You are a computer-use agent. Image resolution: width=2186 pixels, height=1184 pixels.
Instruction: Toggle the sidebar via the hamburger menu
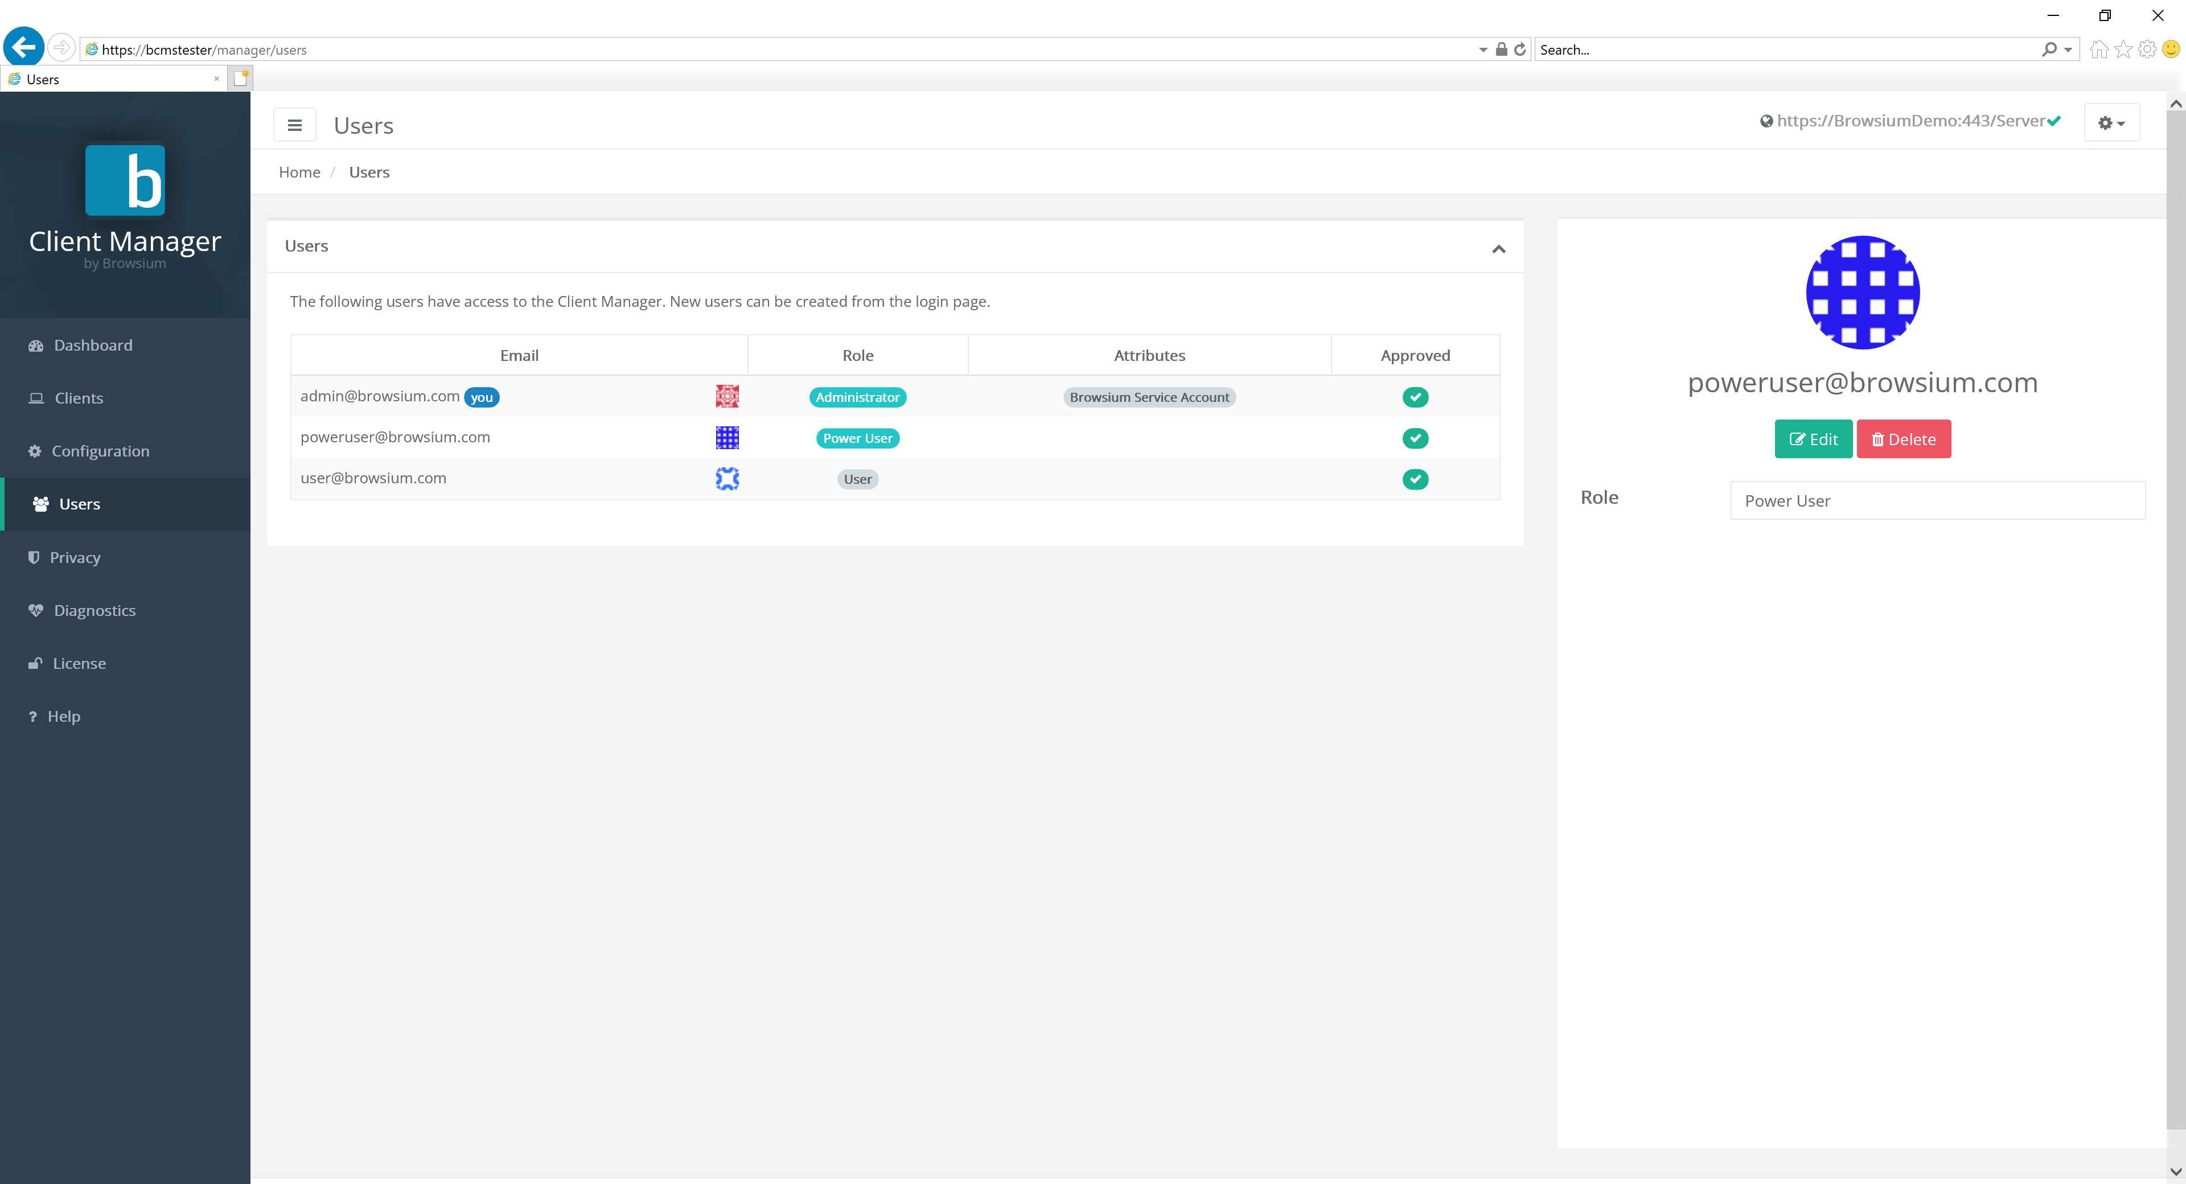tap(294, 124)
